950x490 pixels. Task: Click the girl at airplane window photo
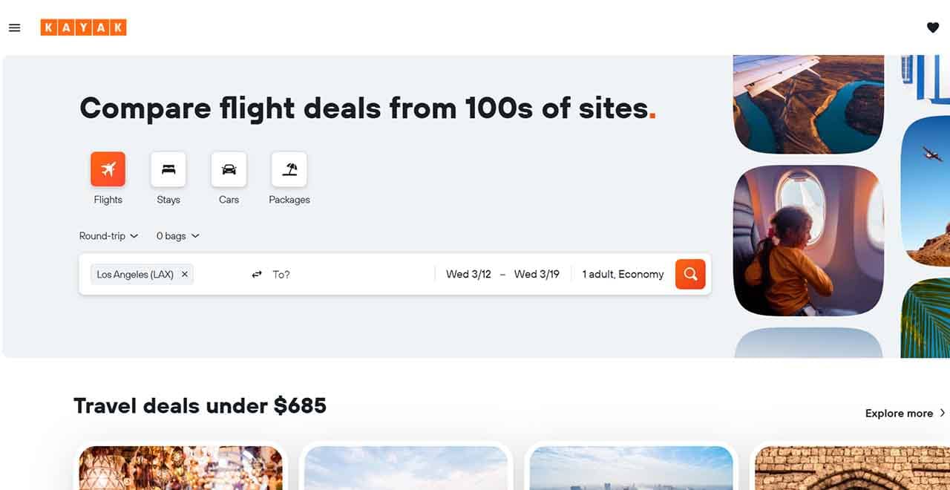(808, 241)
